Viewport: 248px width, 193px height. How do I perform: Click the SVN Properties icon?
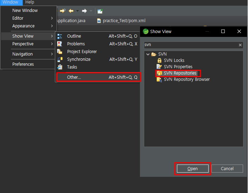pyautogui.click(x=159, y=67)
